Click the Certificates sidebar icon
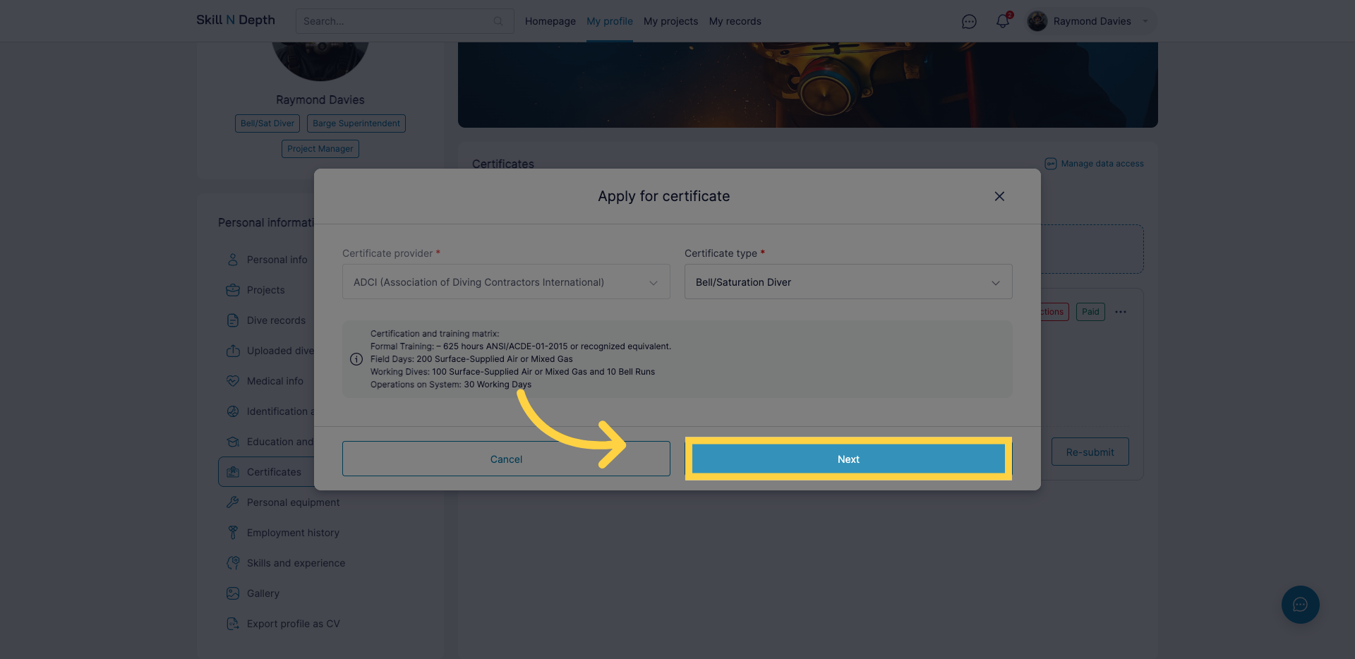The height and width of the screenshot is (659, 1355). [x=233, y=472]
